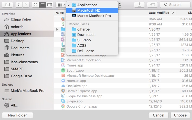The height and width of the screenshot is (120, 192).
Task: Click the OneDrive.app cloud icon
Action: tap(63, 86)
